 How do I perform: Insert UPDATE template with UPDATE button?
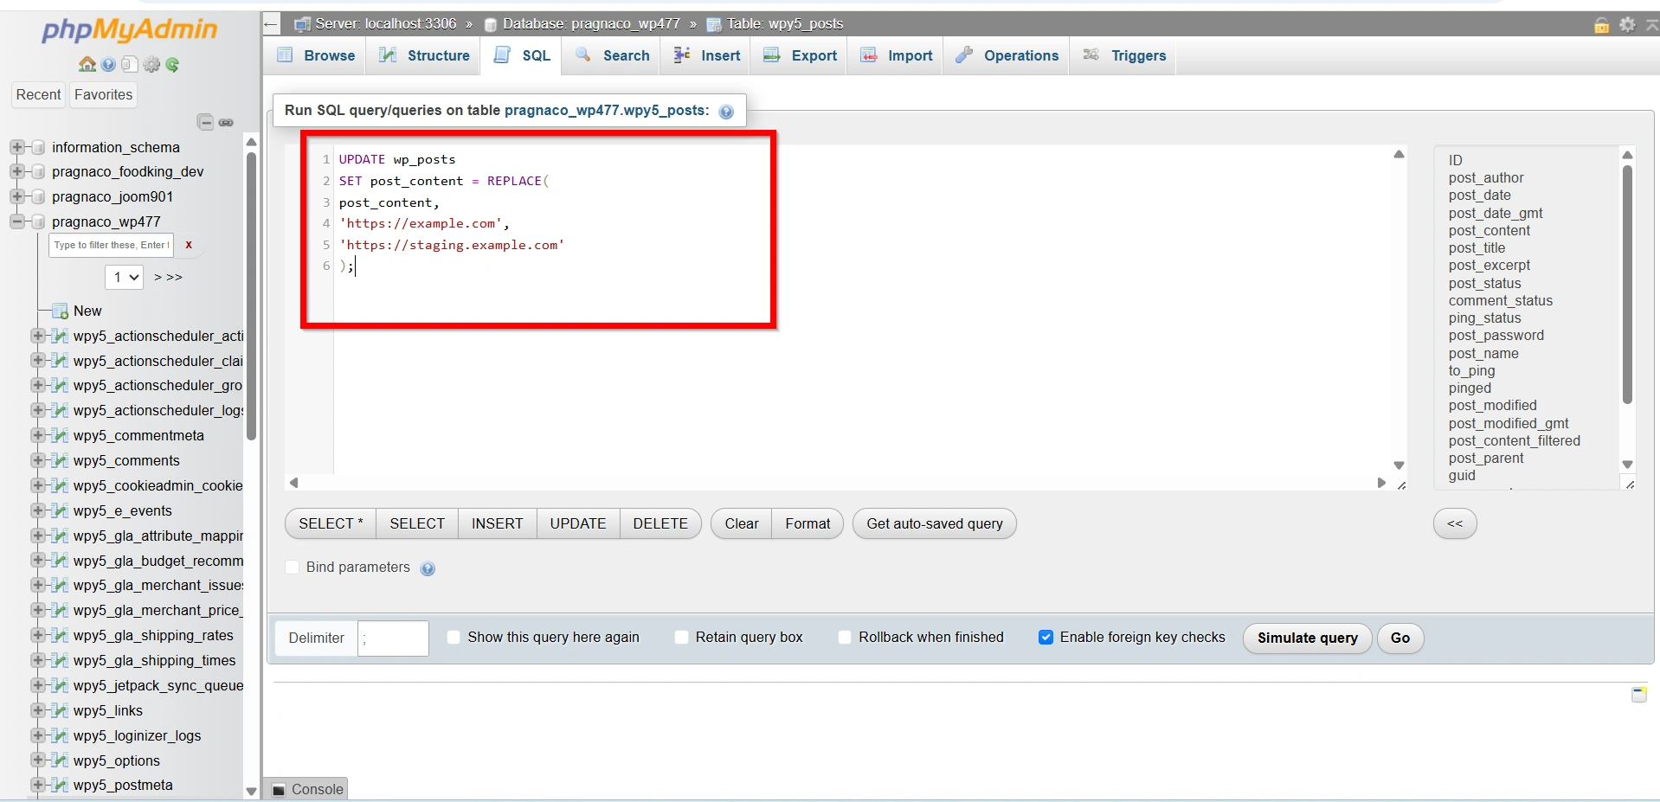(578, 524)
